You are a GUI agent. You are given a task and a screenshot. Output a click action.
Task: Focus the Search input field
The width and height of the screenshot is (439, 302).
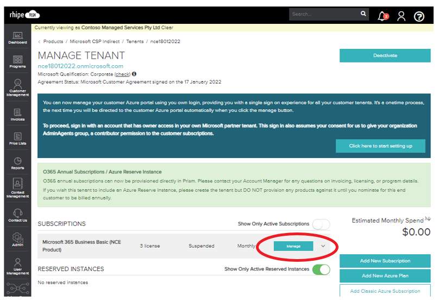coord(325,14)
